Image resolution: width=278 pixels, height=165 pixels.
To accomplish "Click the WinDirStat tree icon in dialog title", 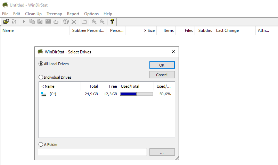I will [40, 52].
